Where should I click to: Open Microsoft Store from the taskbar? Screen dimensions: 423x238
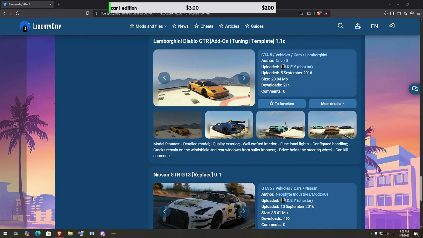(49, 234)
